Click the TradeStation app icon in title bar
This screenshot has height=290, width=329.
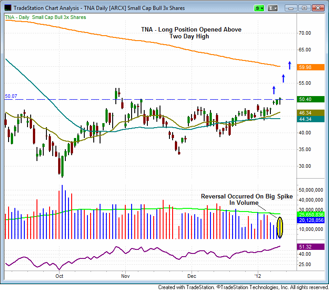[x=8, y=8]
